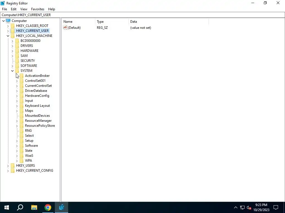The width and height of the screenshot is (285, 213).
Task: Select the '(value not set)' data cell
Action: point(141,28)
